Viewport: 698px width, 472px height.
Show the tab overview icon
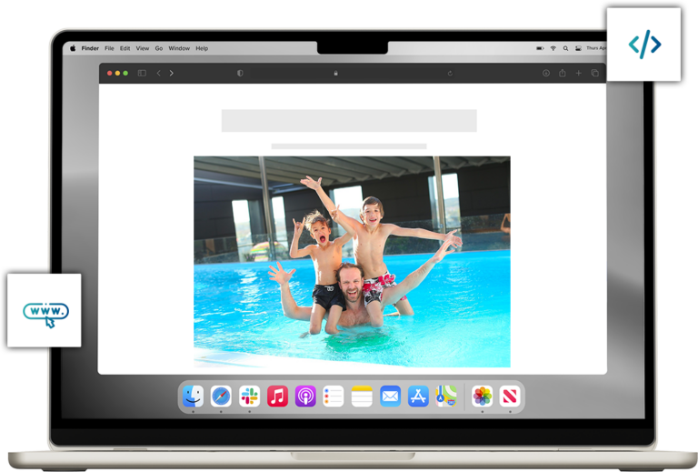pos(594,73)
